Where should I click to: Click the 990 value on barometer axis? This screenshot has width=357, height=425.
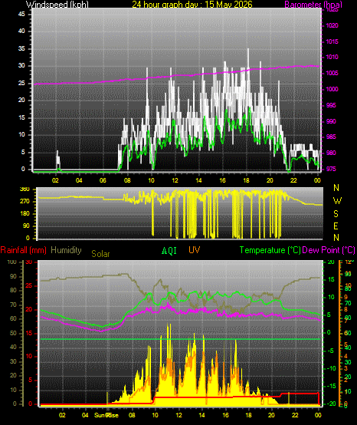tap(331, 121)
